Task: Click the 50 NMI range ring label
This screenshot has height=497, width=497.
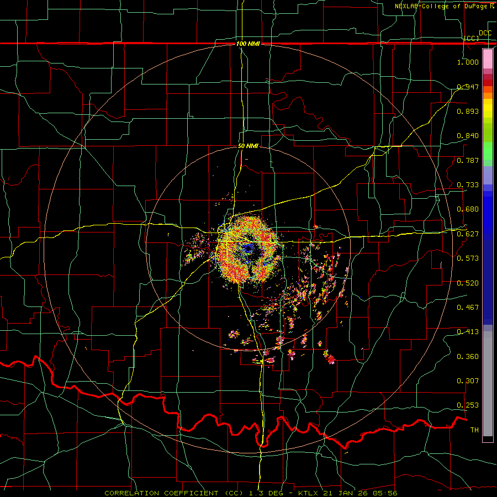Action: 248,146
